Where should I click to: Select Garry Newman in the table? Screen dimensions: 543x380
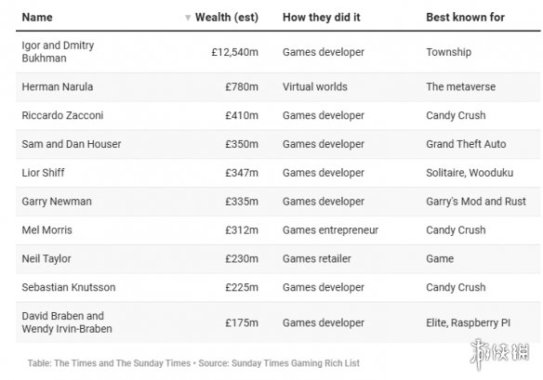tap(57, 202)
